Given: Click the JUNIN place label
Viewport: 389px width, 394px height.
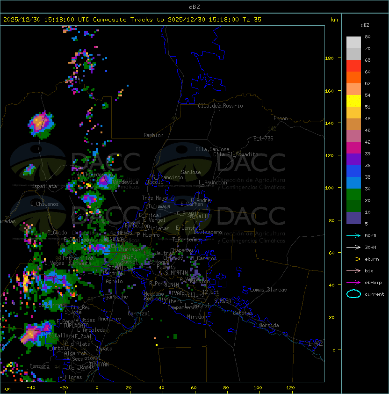Looking at the screenshot, I should 172,285.
